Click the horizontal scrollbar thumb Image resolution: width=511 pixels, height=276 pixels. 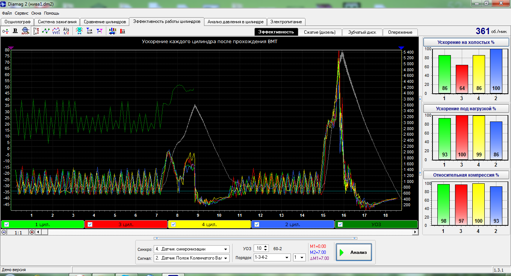tap(44, 232)
